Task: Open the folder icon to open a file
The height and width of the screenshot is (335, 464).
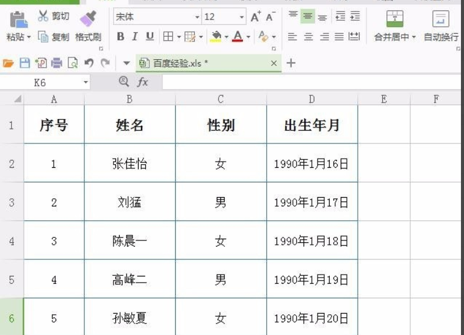Action: (8, 63)
